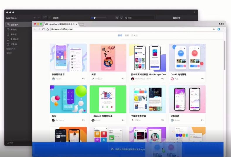Open the 练习 design thumbnail
Viewport: 231px width, 157px height.
coord(68,99)
